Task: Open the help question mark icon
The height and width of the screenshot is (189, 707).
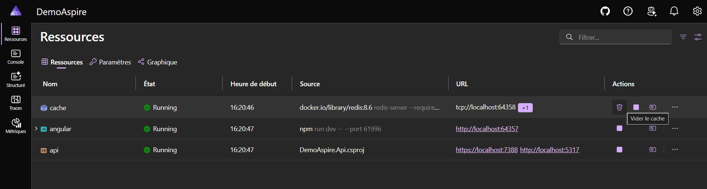Action: [628, 11]
